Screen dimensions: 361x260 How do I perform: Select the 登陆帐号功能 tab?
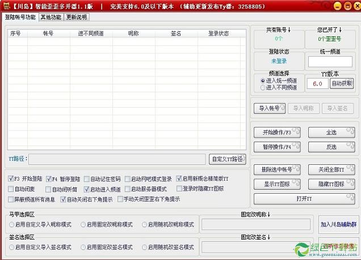[20, 17]
